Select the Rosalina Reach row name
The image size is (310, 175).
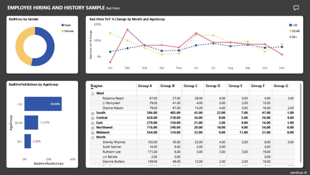click(113, 98)
